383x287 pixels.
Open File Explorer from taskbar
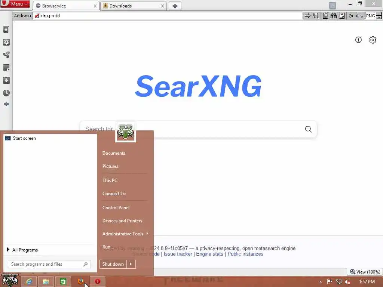pyautogui.click(x=46, y=282)
